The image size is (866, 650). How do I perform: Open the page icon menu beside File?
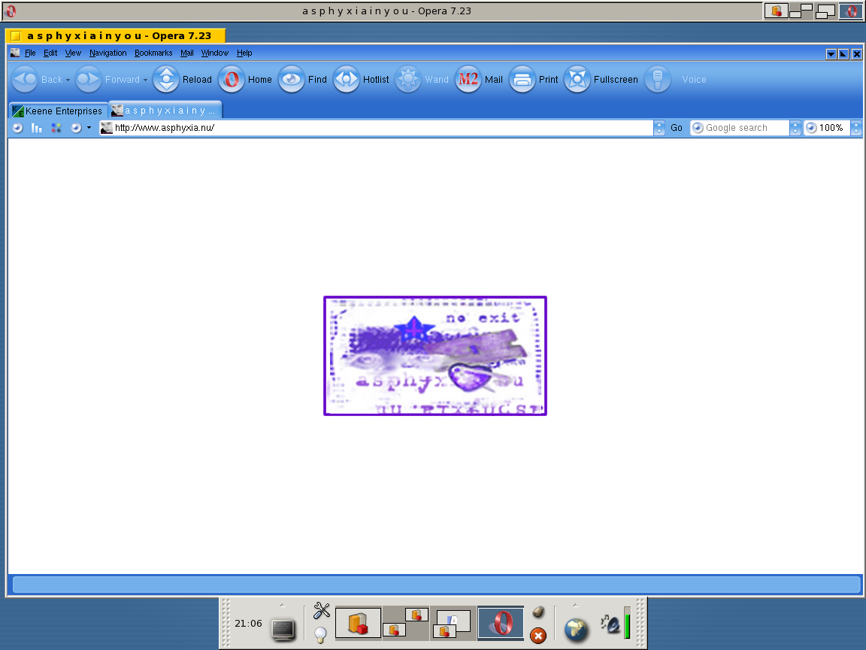point(15,53)
